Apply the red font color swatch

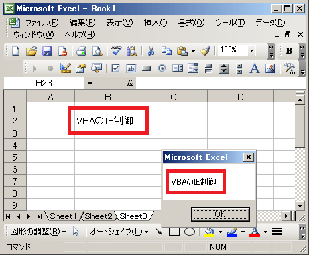pyautogui.click(x=255, y=232)
